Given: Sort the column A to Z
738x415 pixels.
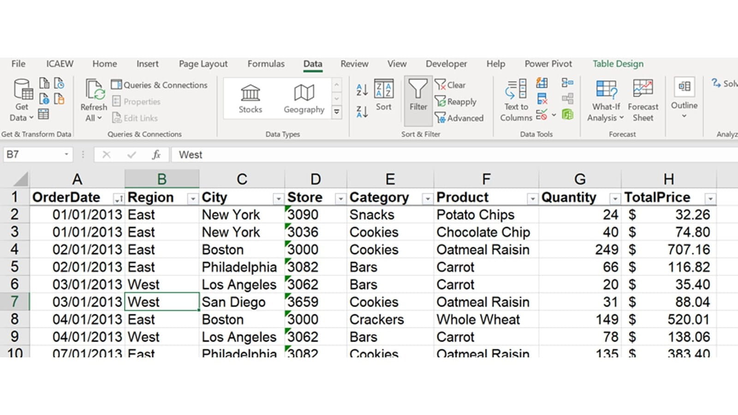Looking at the screenshot, I should [x=362, y=89].
